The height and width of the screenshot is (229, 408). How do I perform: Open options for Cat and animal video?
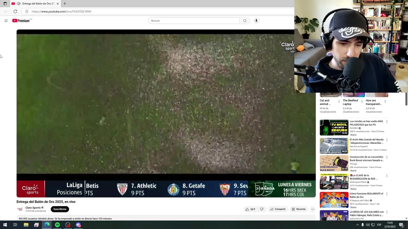click(339, 102)
